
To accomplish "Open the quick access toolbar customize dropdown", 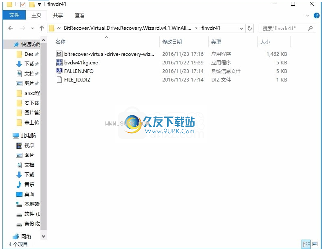I will click(39, 4).
